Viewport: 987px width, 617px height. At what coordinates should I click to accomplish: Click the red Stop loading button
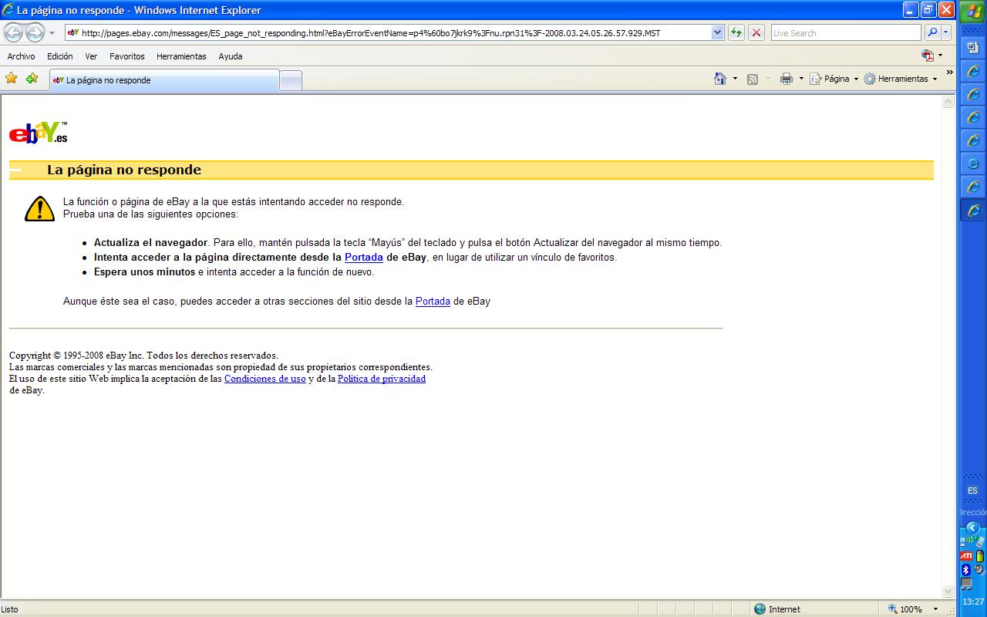pyautogui.click(x=756, y=32)
